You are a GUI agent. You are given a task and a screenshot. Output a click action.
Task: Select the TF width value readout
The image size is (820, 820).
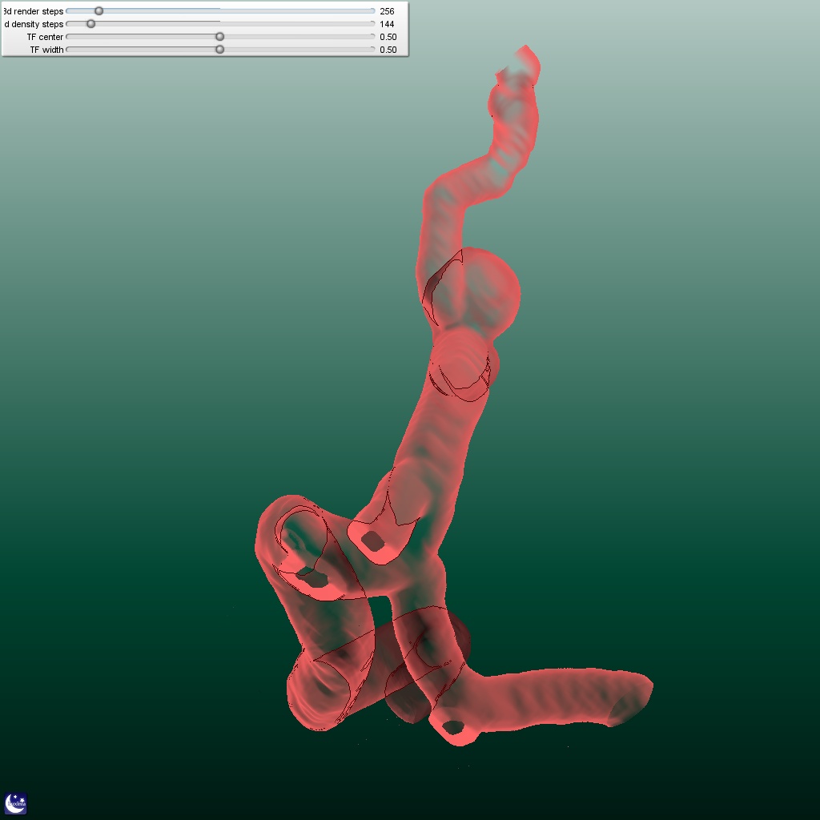[388, 50]
